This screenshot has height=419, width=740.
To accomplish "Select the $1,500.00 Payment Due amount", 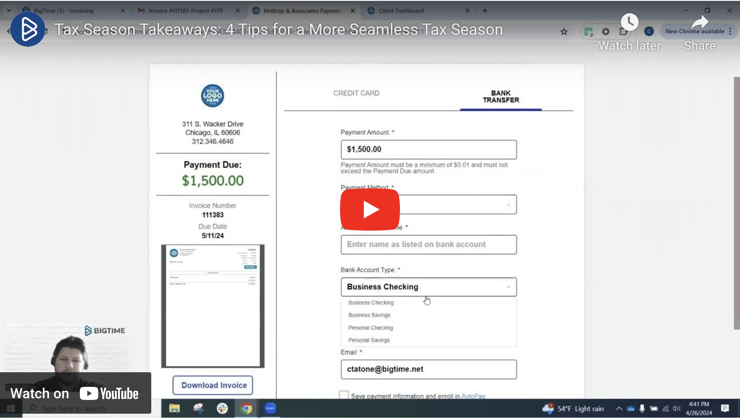I will coord(213,180).
